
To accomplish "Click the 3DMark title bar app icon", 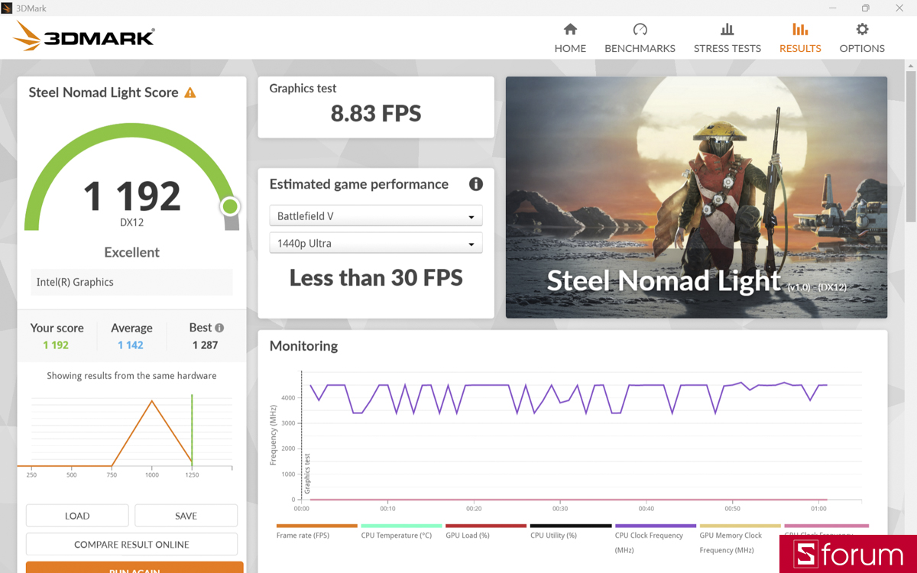I will tap(7, 8).
